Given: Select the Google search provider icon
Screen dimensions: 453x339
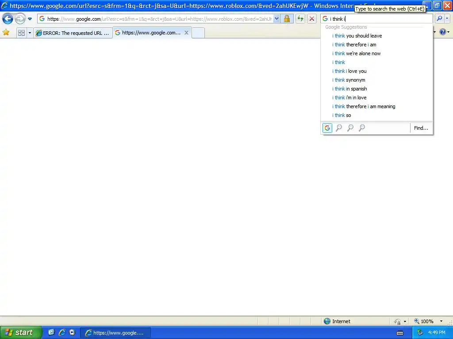Looking at the screenshot, I should (x=327, y=128).
